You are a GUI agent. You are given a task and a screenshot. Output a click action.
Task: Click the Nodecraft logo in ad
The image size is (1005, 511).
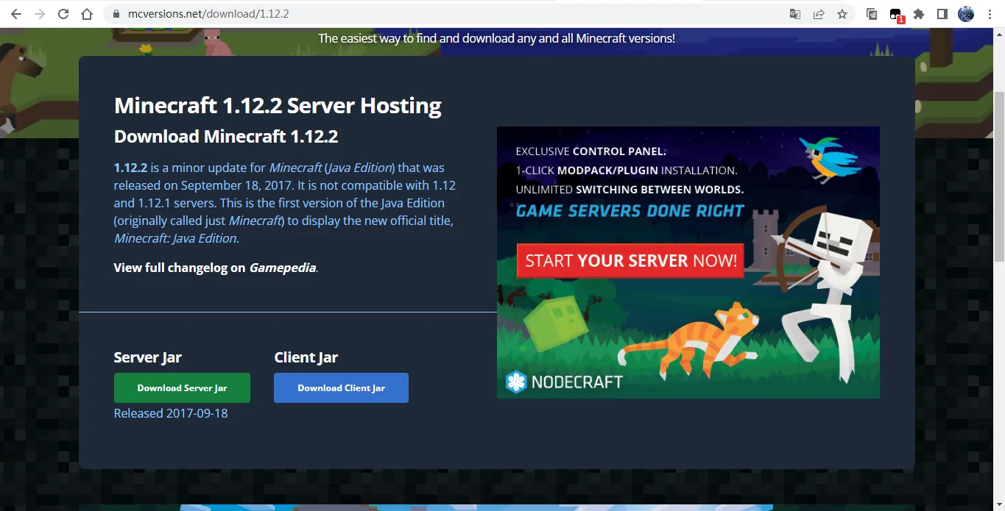[565, 382]
